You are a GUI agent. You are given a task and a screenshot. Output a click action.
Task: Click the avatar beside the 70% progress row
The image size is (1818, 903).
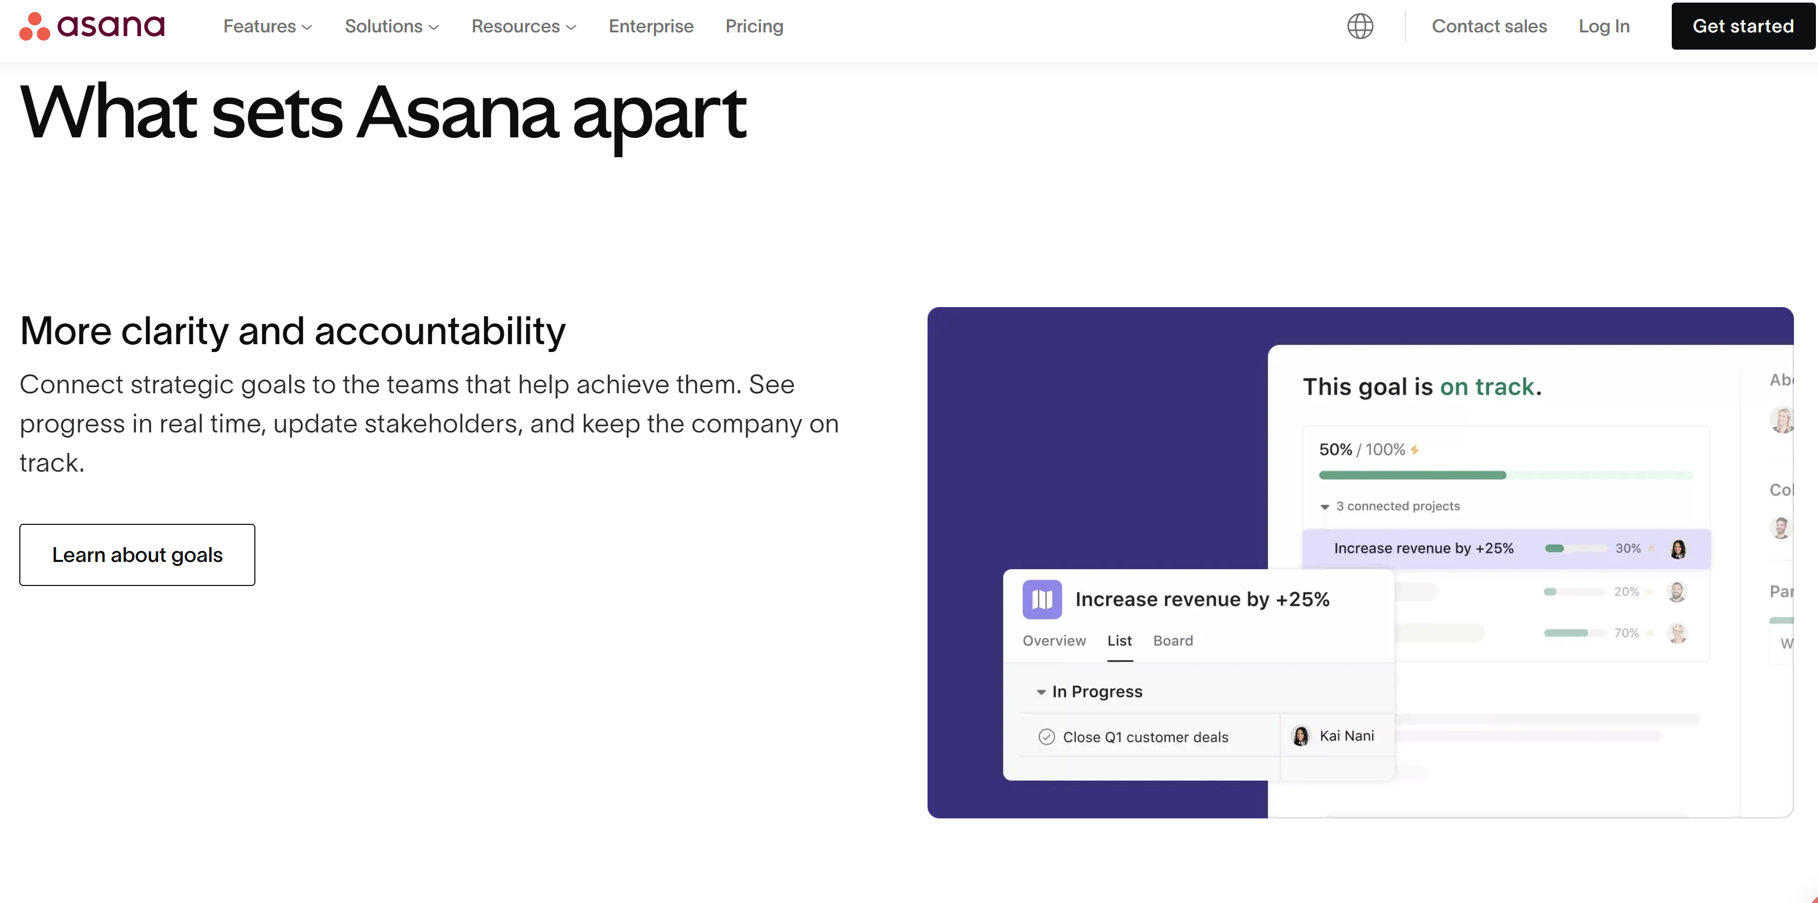click(x=1676, y=632)
